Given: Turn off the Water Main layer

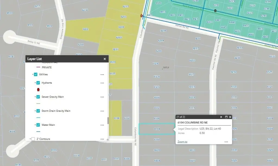Looking at the screenshot, I should (x=38, y=125).
